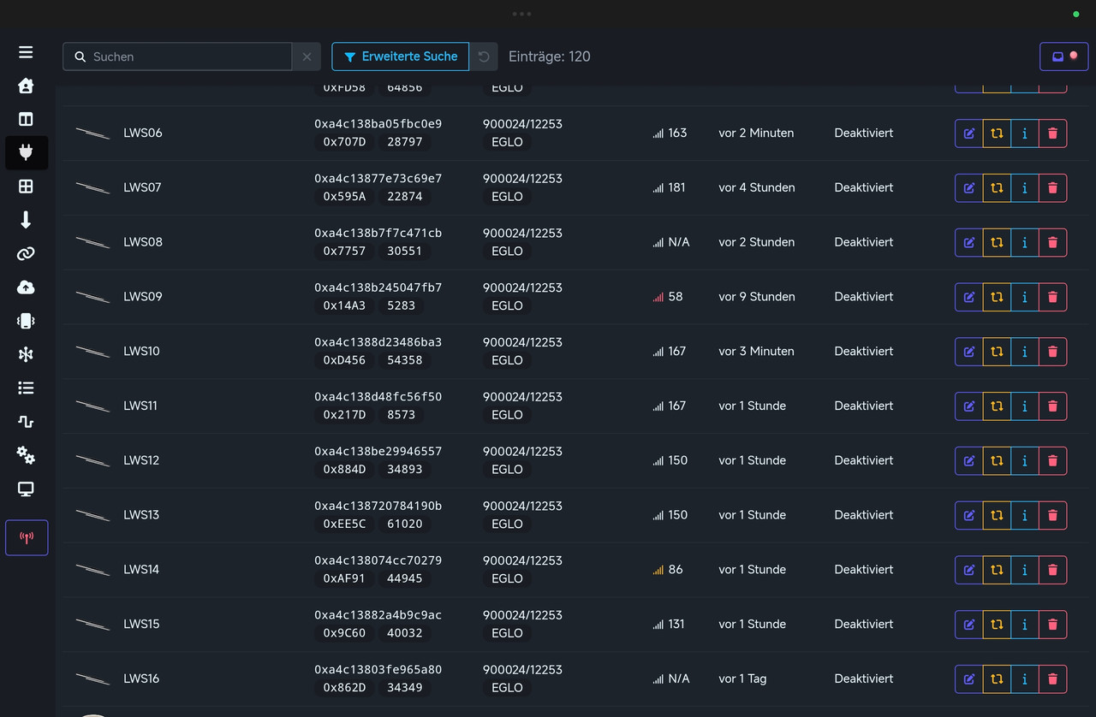Delete device LWS06
The height and width of the screenshot is (717, 1096).
click(x=1053, y=133)
